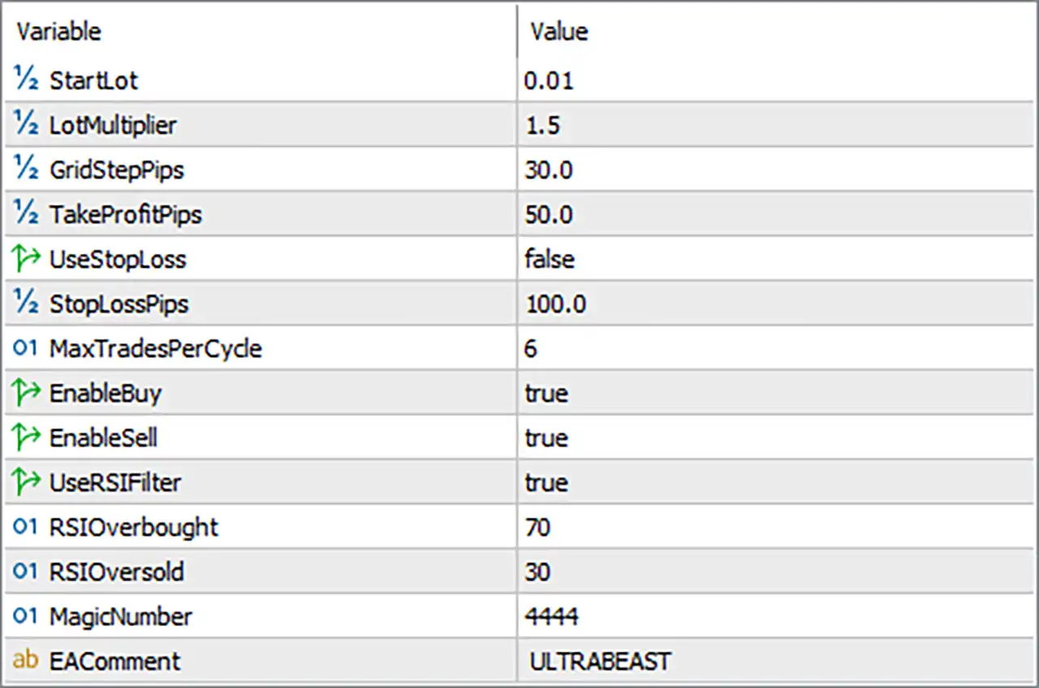This screenshot has height=688, width=1039.
Task: Select the MagicNumber value 4444
Action: [x=552, y=616]
